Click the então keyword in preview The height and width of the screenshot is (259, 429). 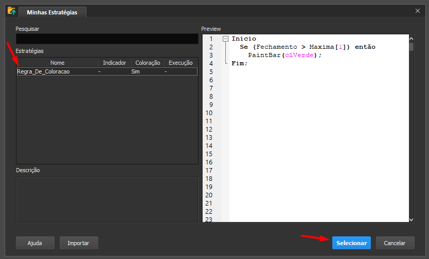(x=365, y=47)
